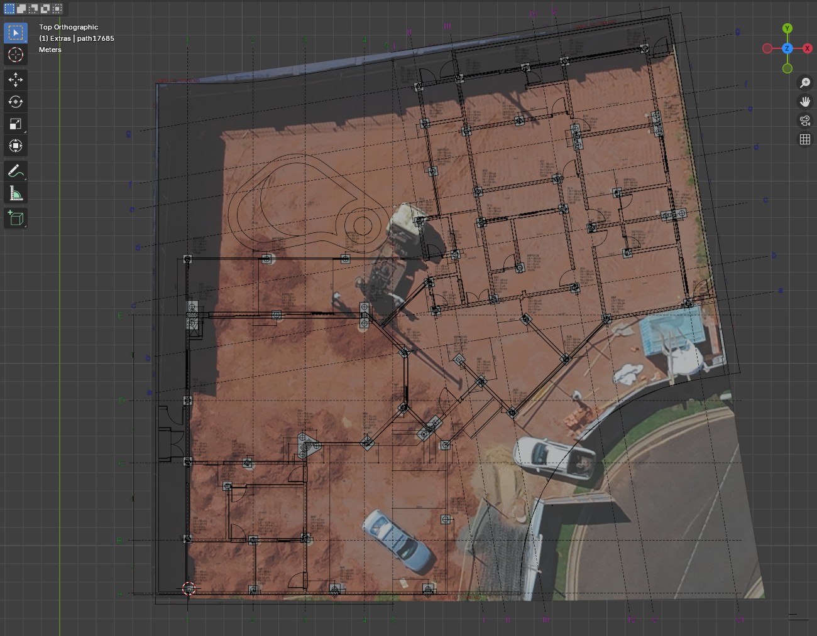Click the negative X axis gizmo circle
This screenshot has height=636, width=817.
[767, 48]
